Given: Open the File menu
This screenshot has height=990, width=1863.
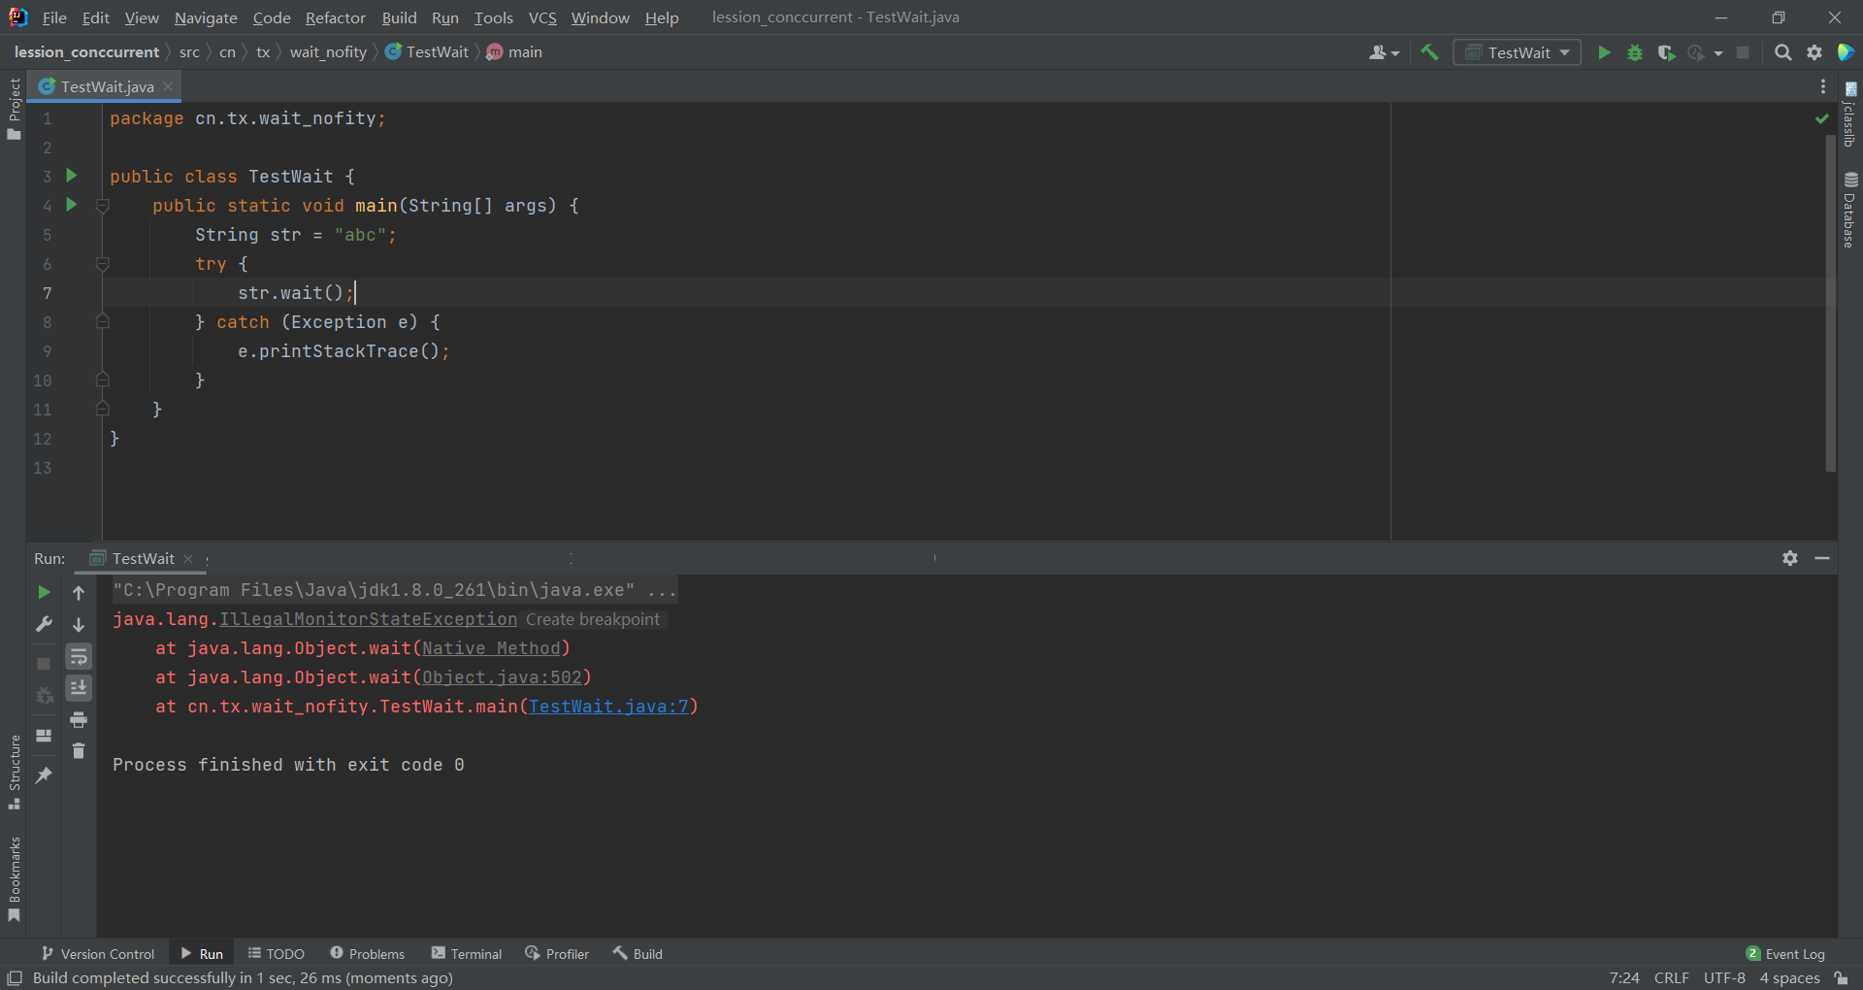Looking at the screenshot, I should [x=54, y=17].
